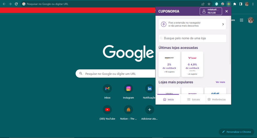
Task: Open the Chrome three-dot menu
Action: (253, 4)
